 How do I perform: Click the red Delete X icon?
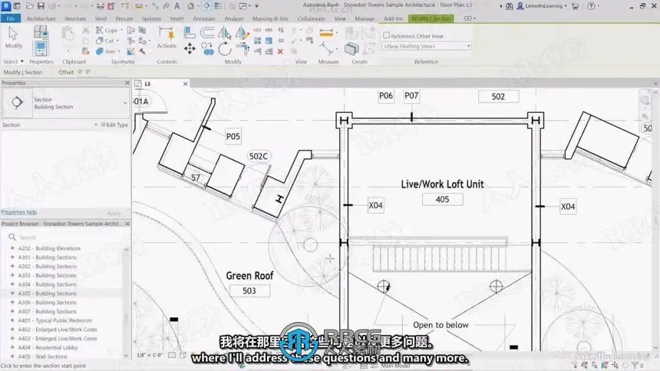point(280,51)
